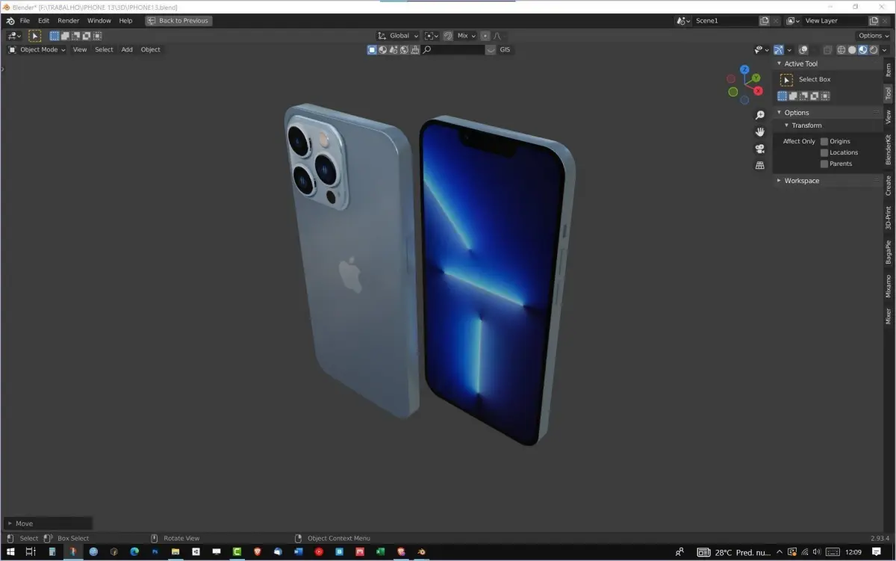Click the Back to Previous button
Viewport: 896px width, 561px height.
(178, 21)
